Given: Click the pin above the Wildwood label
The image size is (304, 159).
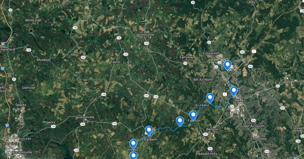Looking at the screenshot, I should (x=210, y=98).
